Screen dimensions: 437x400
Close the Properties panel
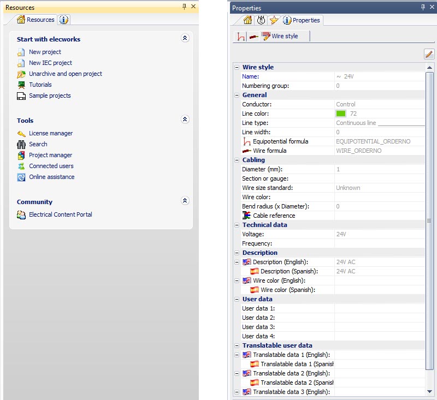pos(432,7)
